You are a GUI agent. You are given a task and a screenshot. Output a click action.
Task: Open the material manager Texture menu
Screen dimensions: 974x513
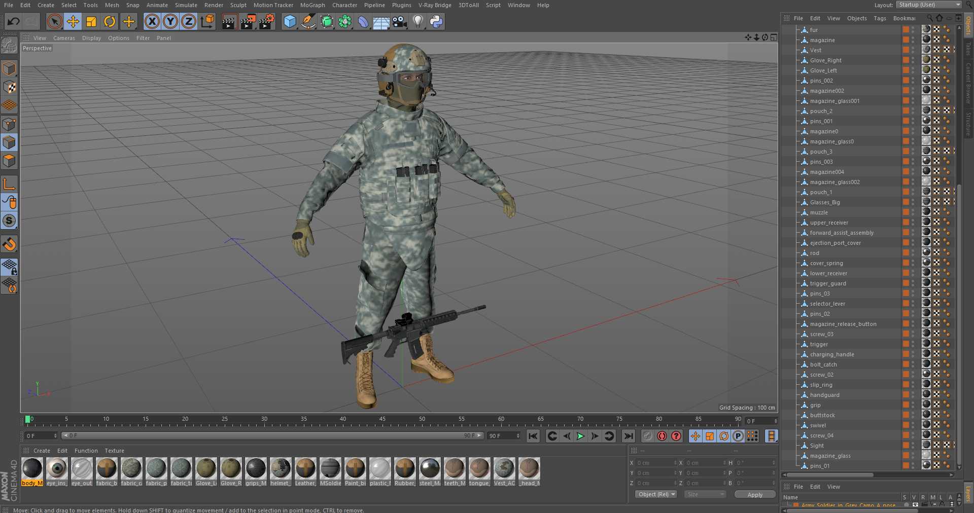coord(114,451)
